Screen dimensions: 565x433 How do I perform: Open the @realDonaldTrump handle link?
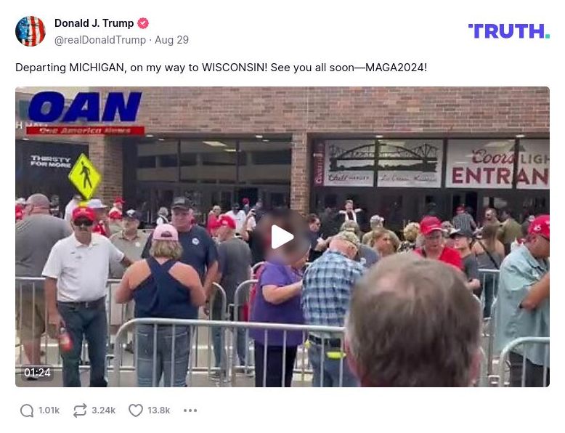coord(100,40)
